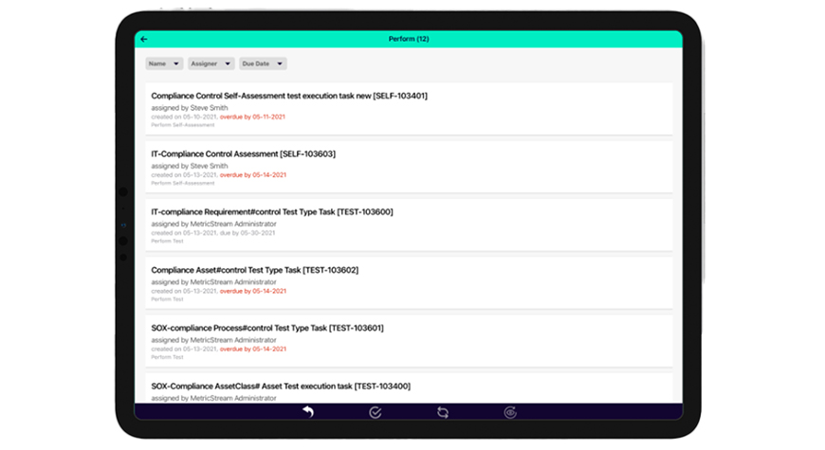Open SOX-compliance Process#control task TEST-103601
The height and width of the screenshot is (450, 825).
pos(409,341)
